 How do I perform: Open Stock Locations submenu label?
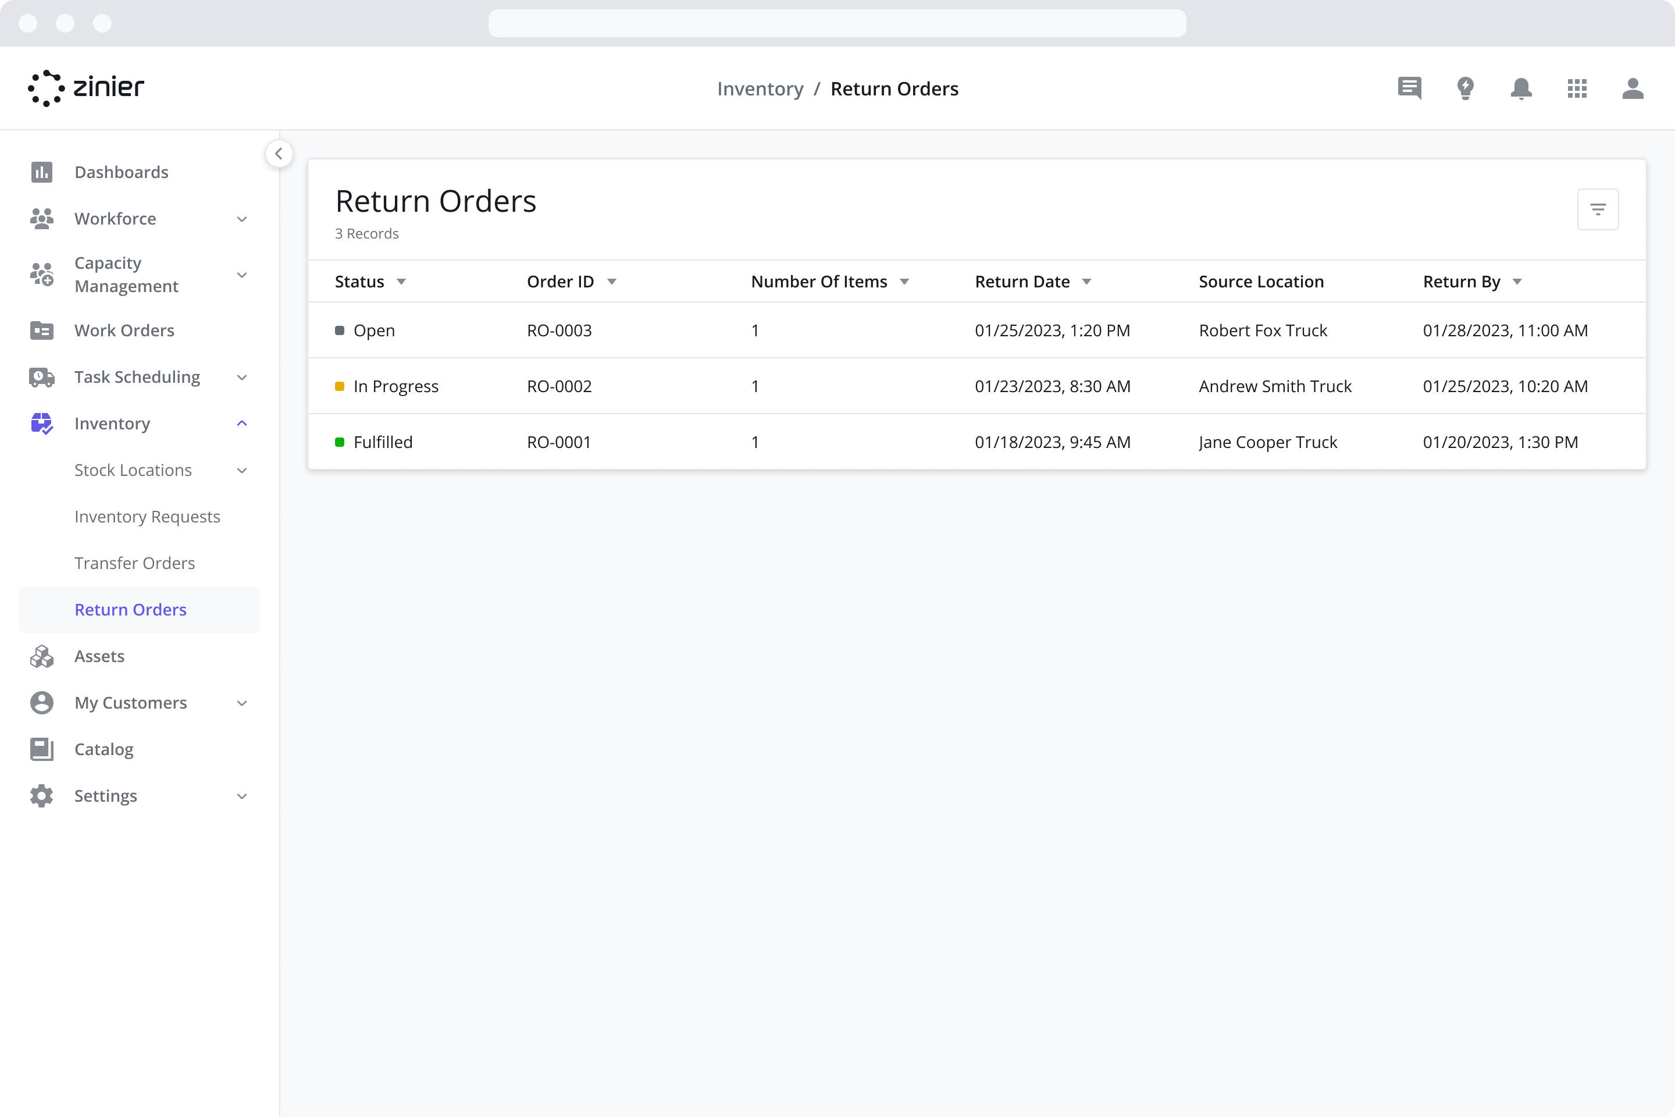pos(133,470)
